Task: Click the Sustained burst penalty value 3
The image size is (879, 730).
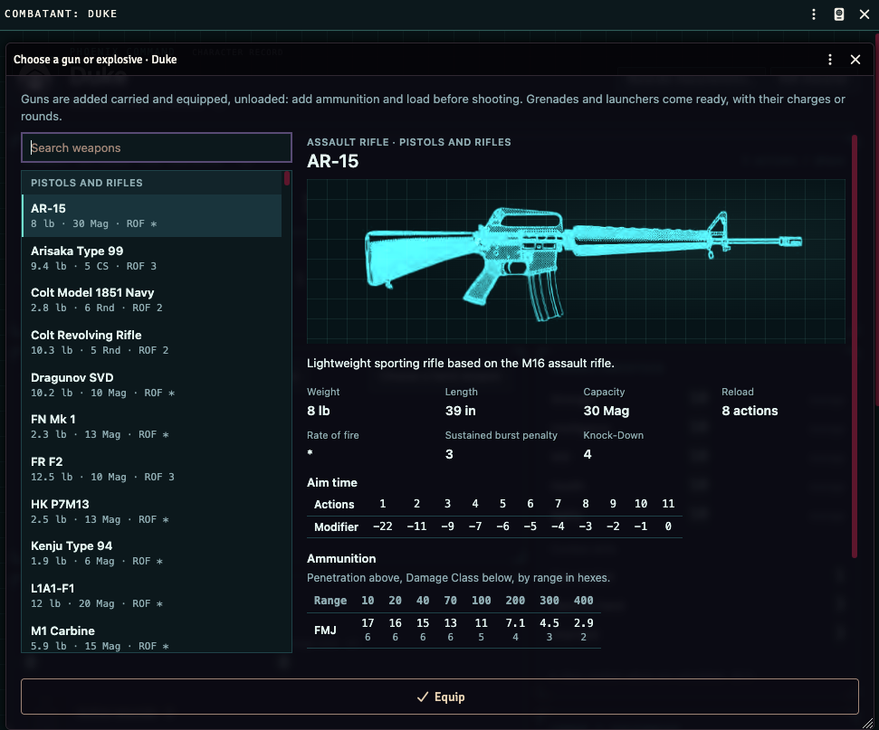Action: pos(449,454)
